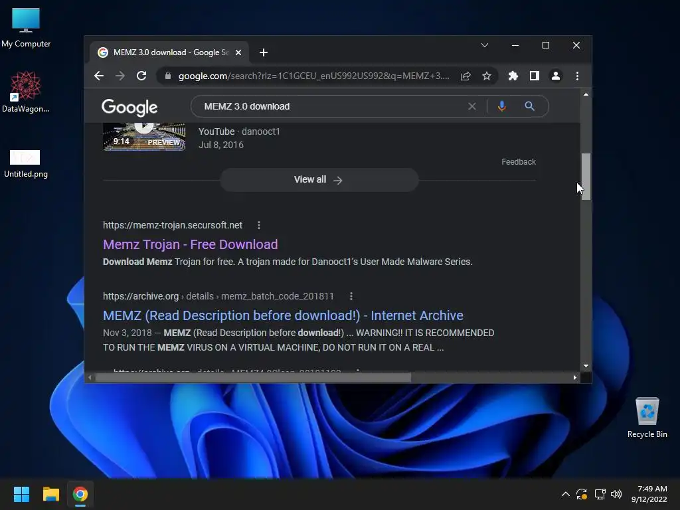
Task: Open Chrome profile avatar
Action: pos(556,76)
